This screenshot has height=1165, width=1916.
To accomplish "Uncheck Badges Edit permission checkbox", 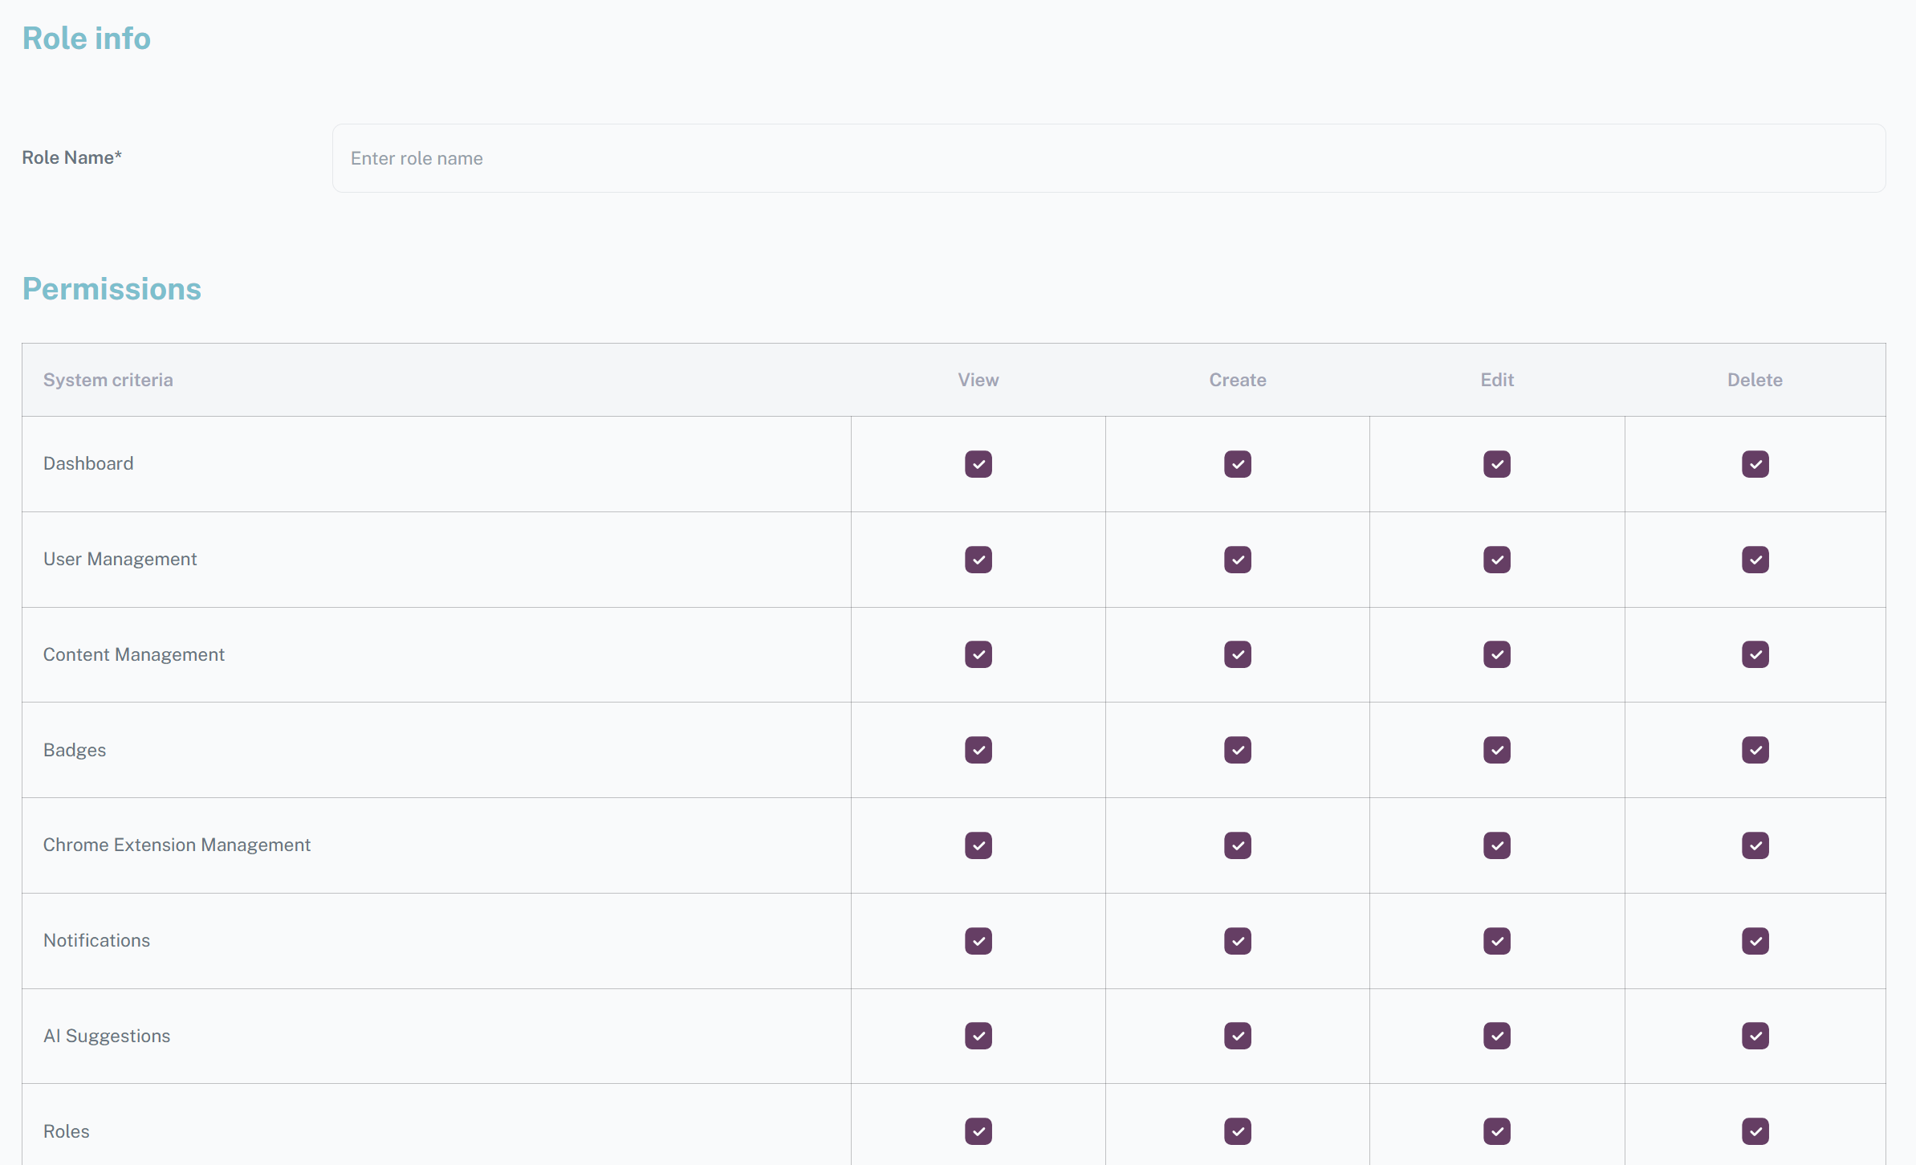I will 1496,750.
